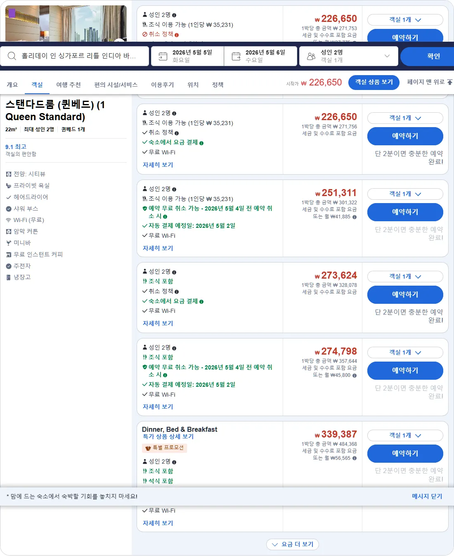Click the 9.1 최고 rating text
This screenshot has width=454, height=556.
click(x=16, y=147)
